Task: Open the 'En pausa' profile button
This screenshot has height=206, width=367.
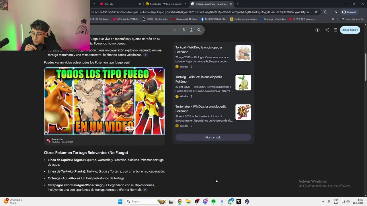Action: tap(349, 12)
